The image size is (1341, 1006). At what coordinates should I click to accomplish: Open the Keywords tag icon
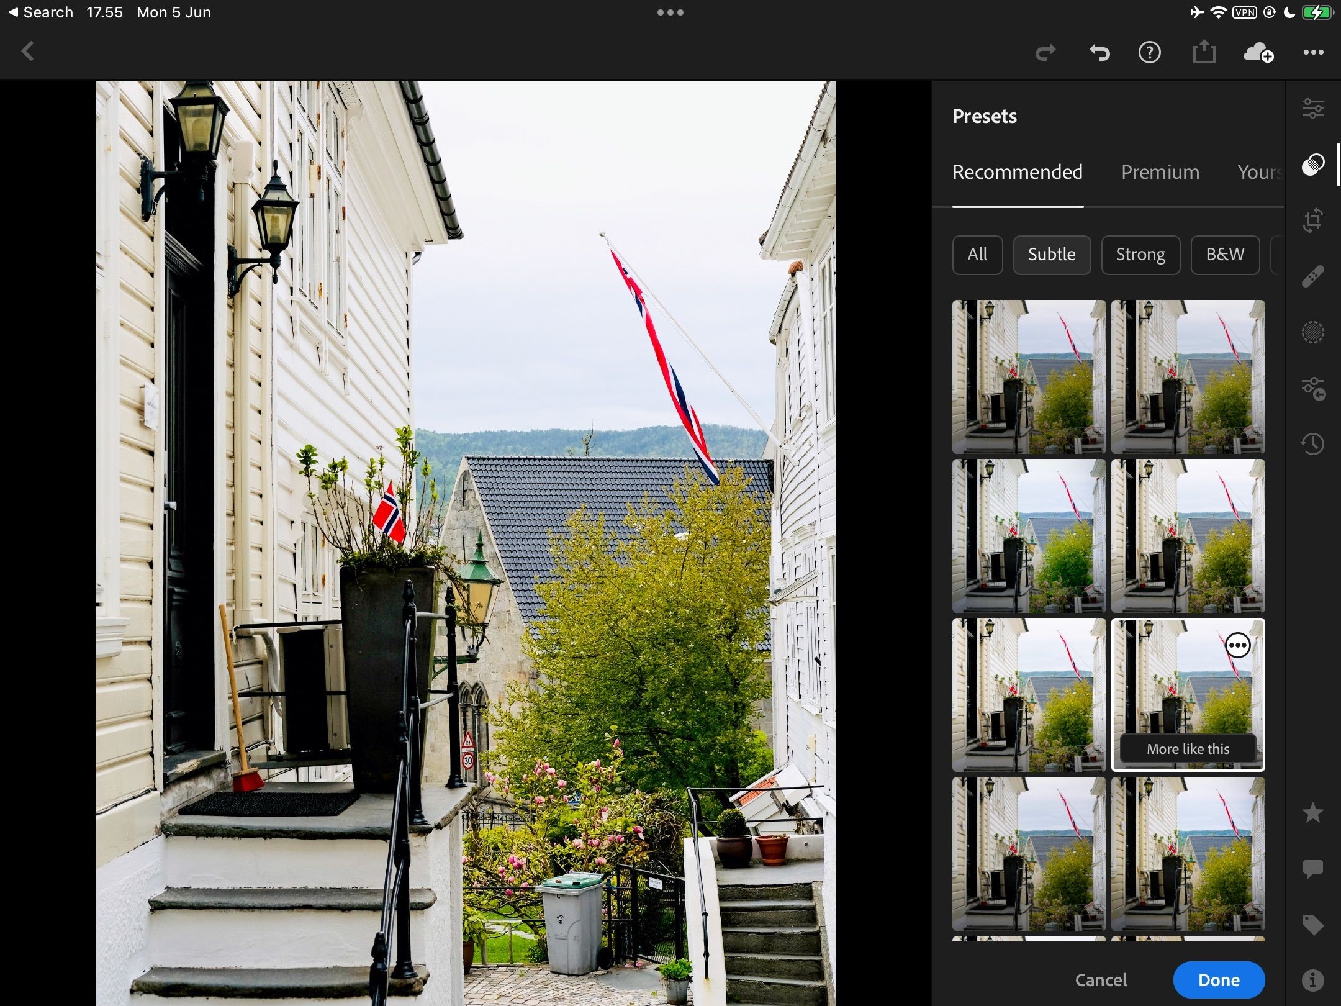1312,925
